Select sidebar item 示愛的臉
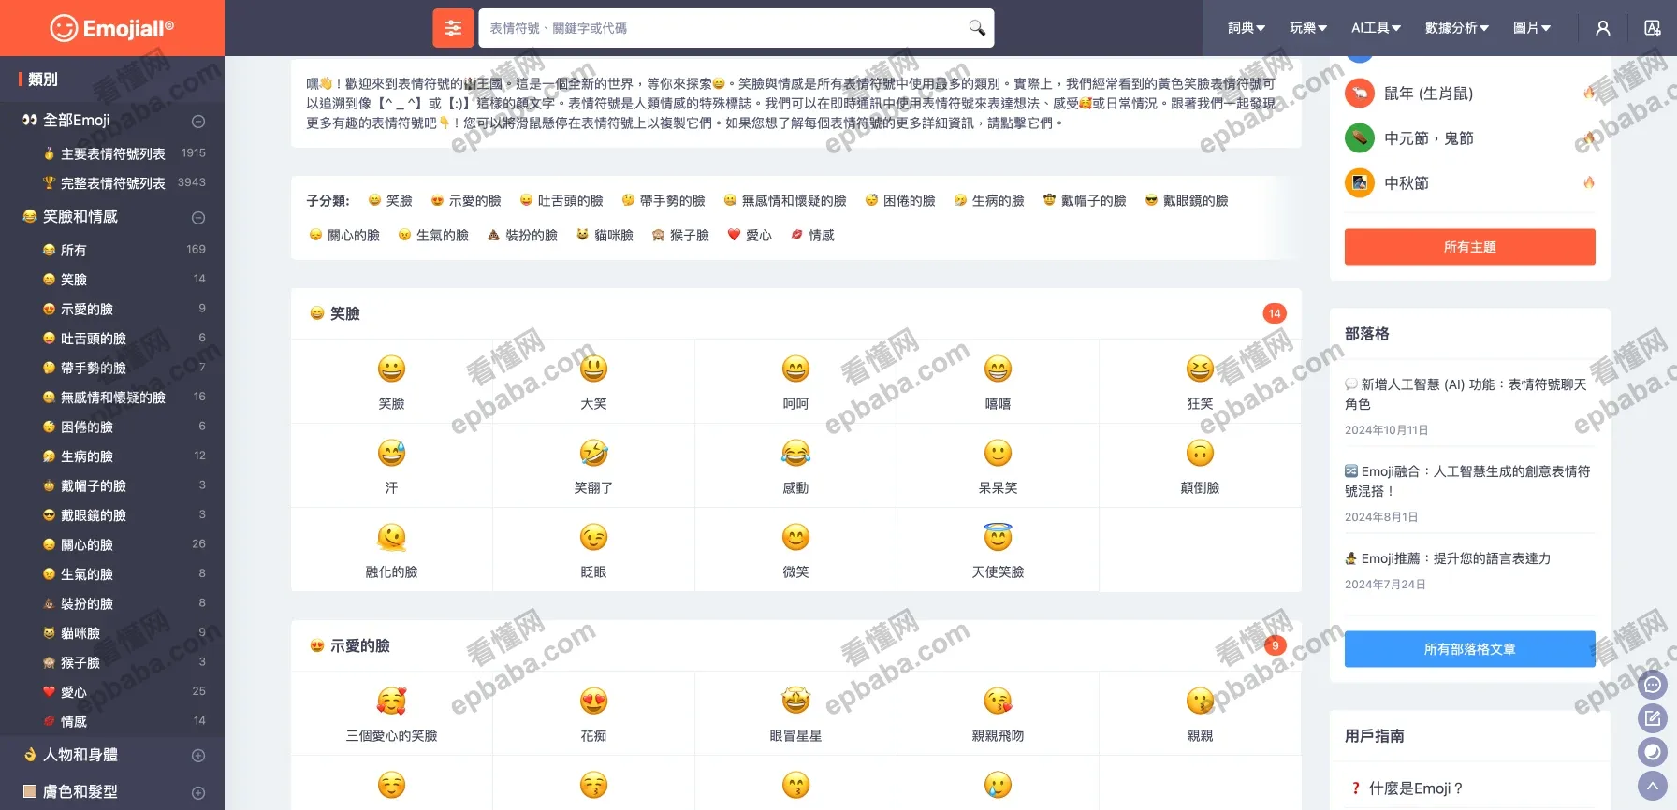Viewport: 1677px width, 810px height. 86,309
